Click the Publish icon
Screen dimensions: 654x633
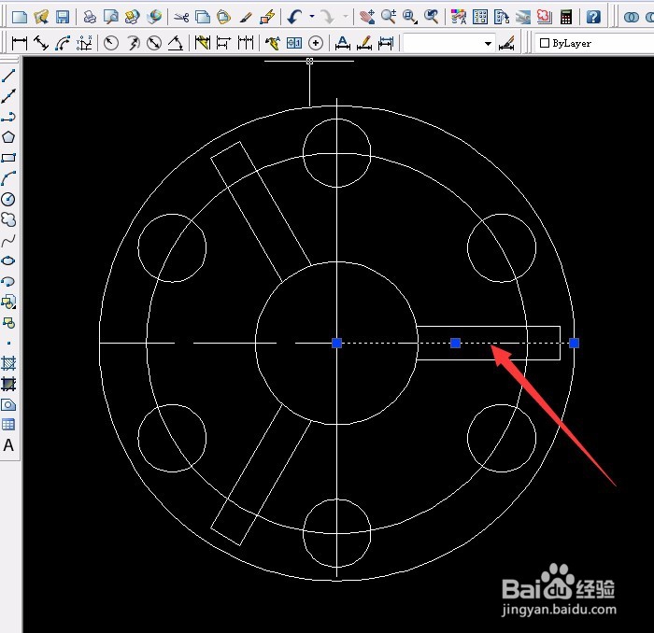coord(133,17)
